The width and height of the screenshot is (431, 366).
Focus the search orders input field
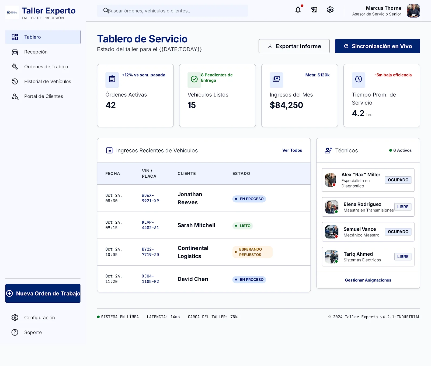pos(172,11)
